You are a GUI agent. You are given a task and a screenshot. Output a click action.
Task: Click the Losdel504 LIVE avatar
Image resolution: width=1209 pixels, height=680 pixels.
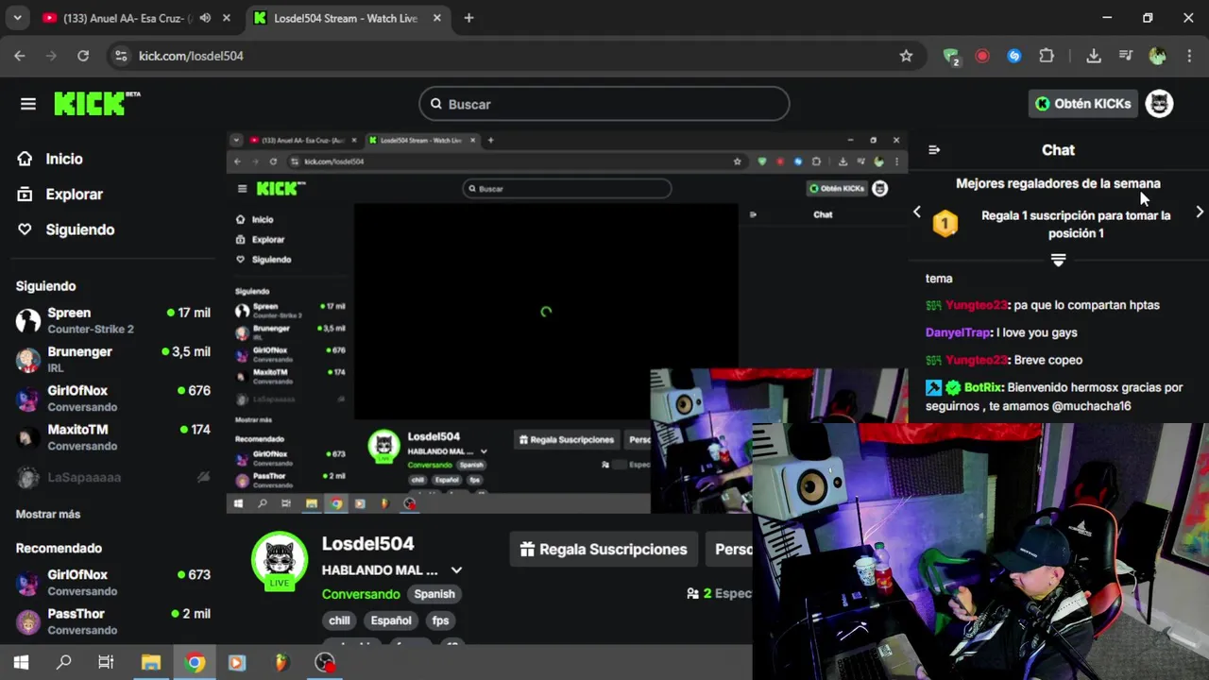tap(280, 562)
